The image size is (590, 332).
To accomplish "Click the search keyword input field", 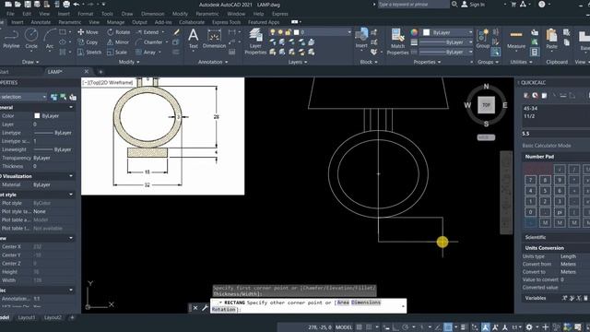I will click(413, 4).
